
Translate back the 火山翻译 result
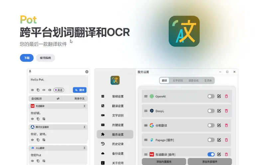44,161
